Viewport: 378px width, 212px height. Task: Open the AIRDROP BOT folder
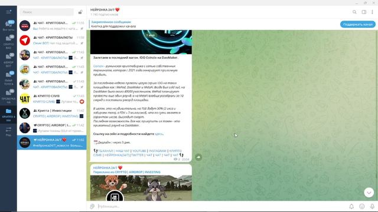(x=8, y=60)
